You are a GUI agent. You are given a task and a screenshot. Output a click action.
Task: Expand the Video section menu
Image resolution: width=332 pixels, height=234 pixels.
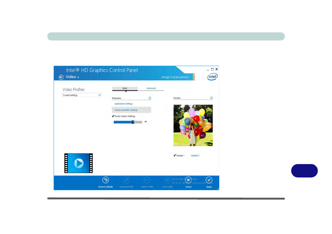(72, 77)
